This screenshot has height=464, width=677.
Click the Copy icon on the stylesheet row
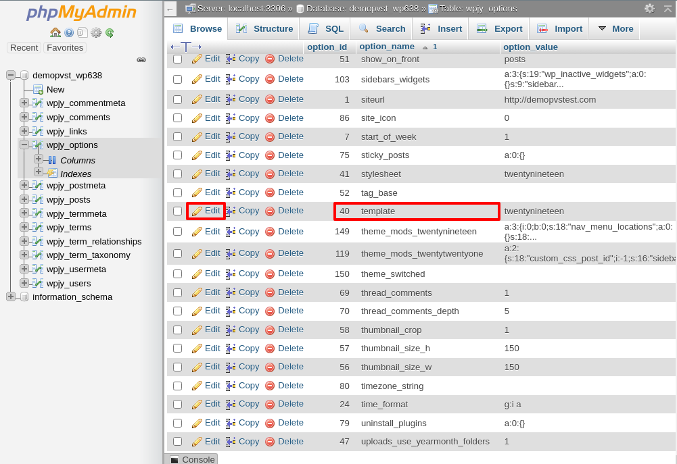point(231,174)
